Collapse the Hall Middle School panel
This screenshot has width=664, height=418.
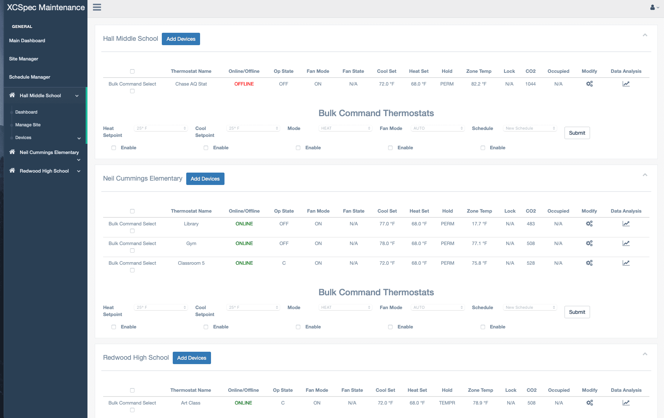point(645,35)
